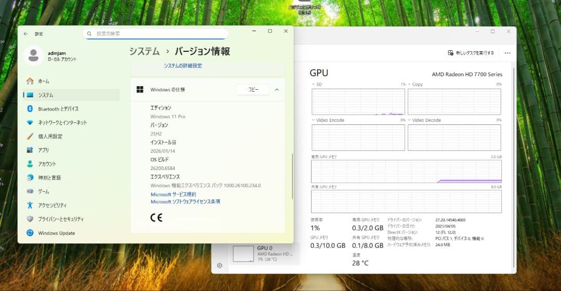Click the 共有 GPU メモリ usage graph
The height and width of the screenshot is (291, 561).
pyautogui.click(x=406, y=201)
